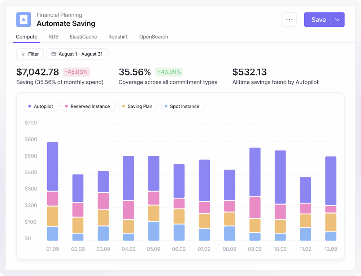This screenshot has height=276, width=361.
Task: Click the Save button
Action: pos(318,20)
